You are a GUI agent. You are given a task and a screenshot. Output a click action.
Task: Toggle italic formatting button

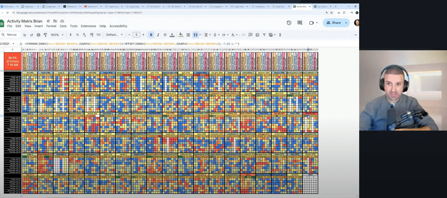(x=158, y=35)
